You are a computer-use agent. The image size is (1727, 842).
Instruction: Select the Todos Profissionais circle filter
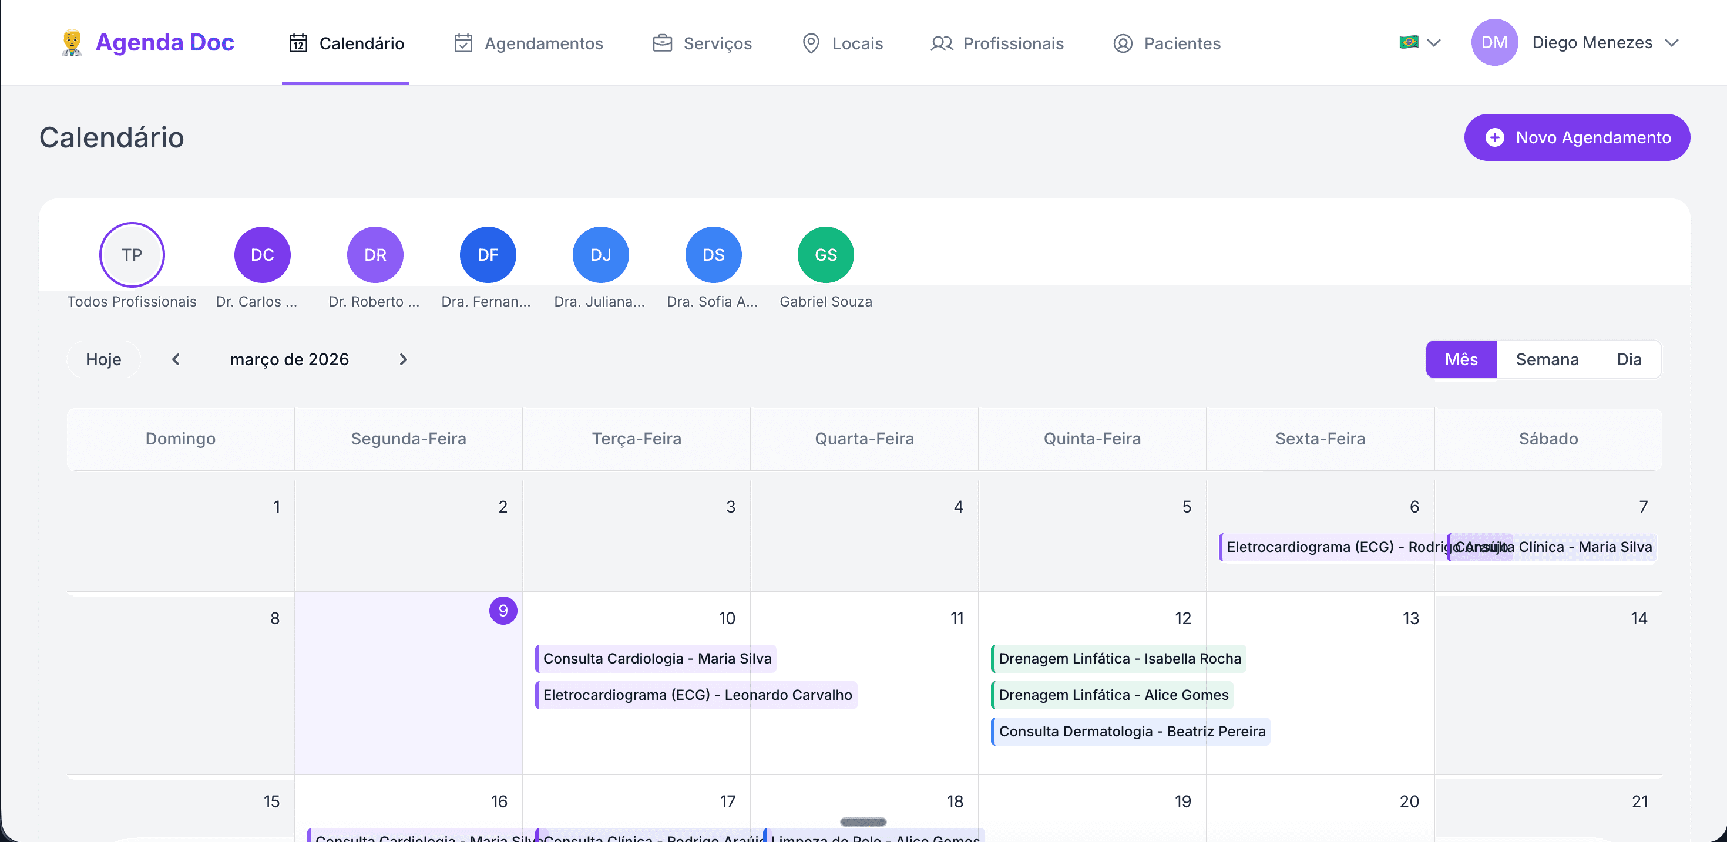pyautogui.click(x=132, y=254)
